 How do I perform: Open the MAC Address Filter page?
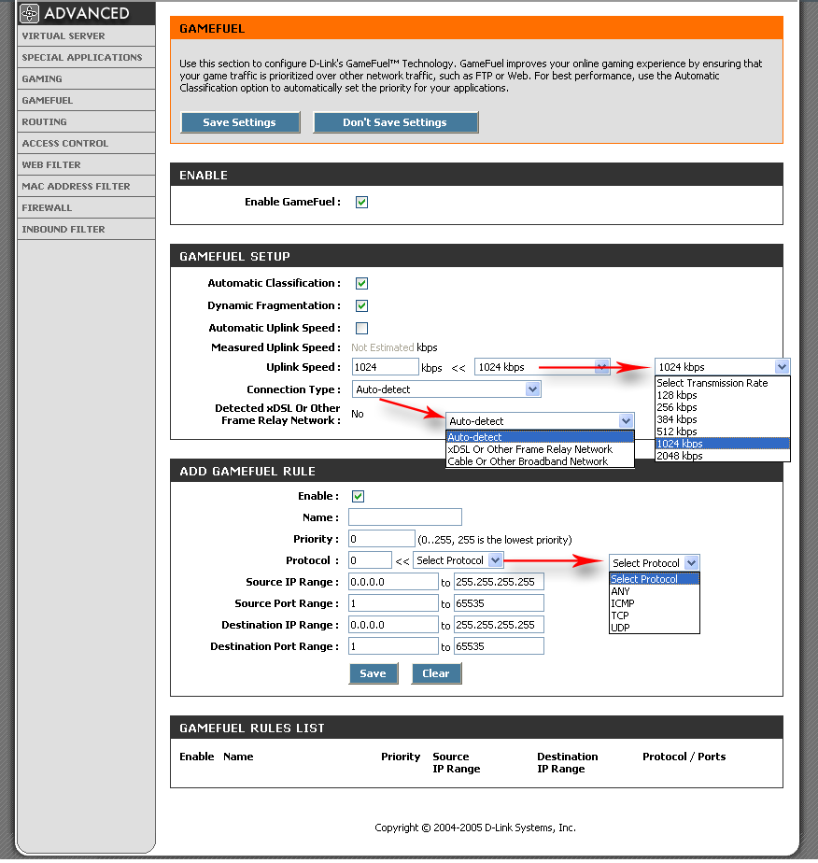tap(86, 186)
